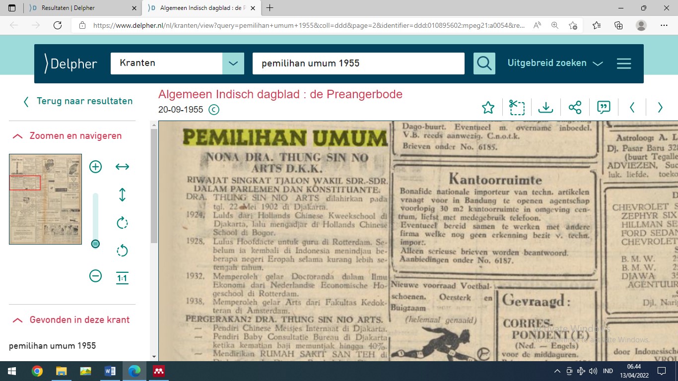Open the hamburger main menu

tap(623, 63)
